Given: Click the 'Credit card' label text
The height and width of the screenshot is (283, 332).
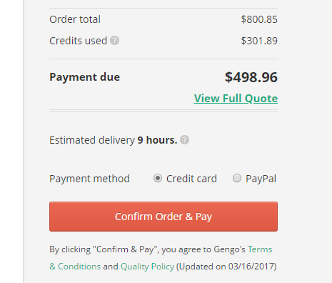Looking at the screenshot, I should [191, 179].
